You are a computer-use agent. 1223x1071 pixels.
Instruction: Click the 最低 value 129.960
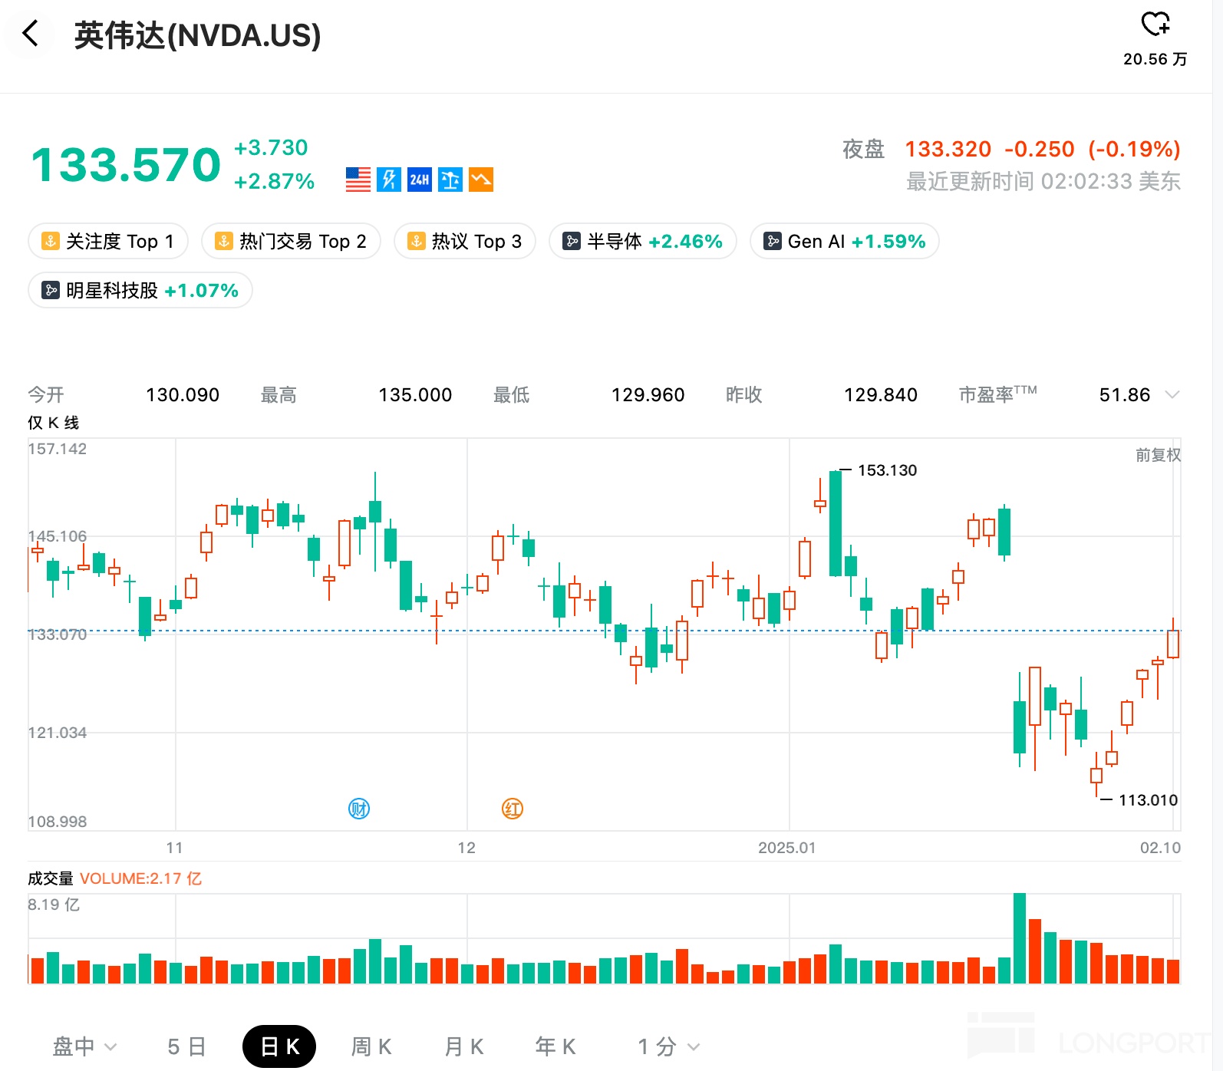click(x=648, y=395)
